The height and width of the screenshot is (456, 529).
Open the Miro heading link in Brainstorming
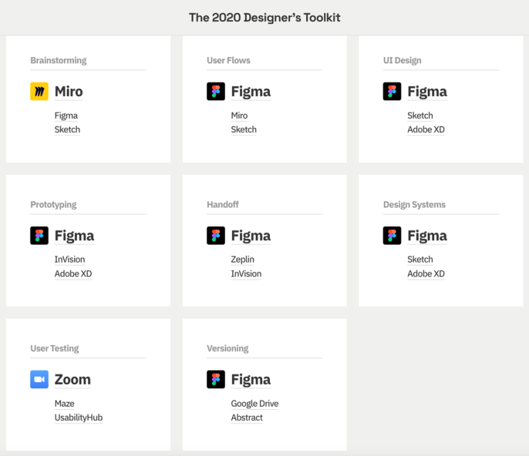[68, 91]
